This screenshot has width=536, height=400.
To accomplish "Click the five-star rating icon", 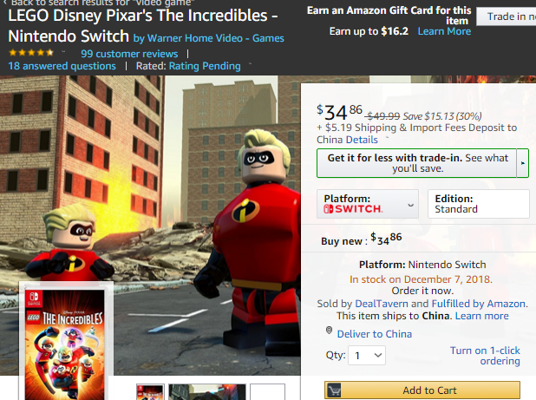I will click(x=31, y=53).
